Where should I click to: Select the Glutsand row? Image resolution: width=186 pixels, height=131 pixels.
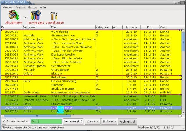pos(91,85)
